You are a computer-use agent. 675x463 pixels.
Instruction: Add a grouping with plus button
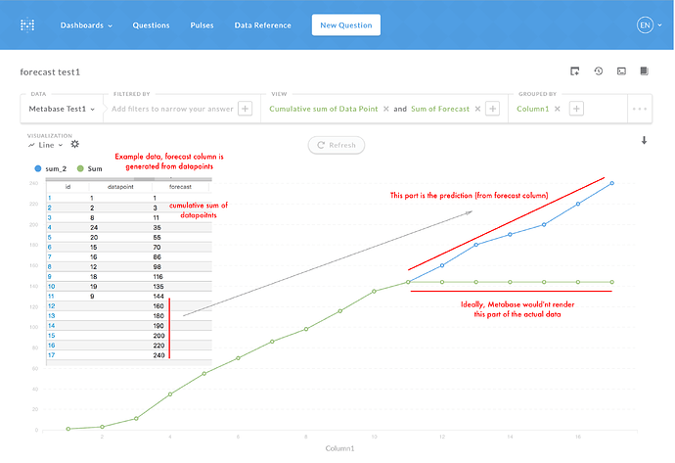tap(576, 109)
